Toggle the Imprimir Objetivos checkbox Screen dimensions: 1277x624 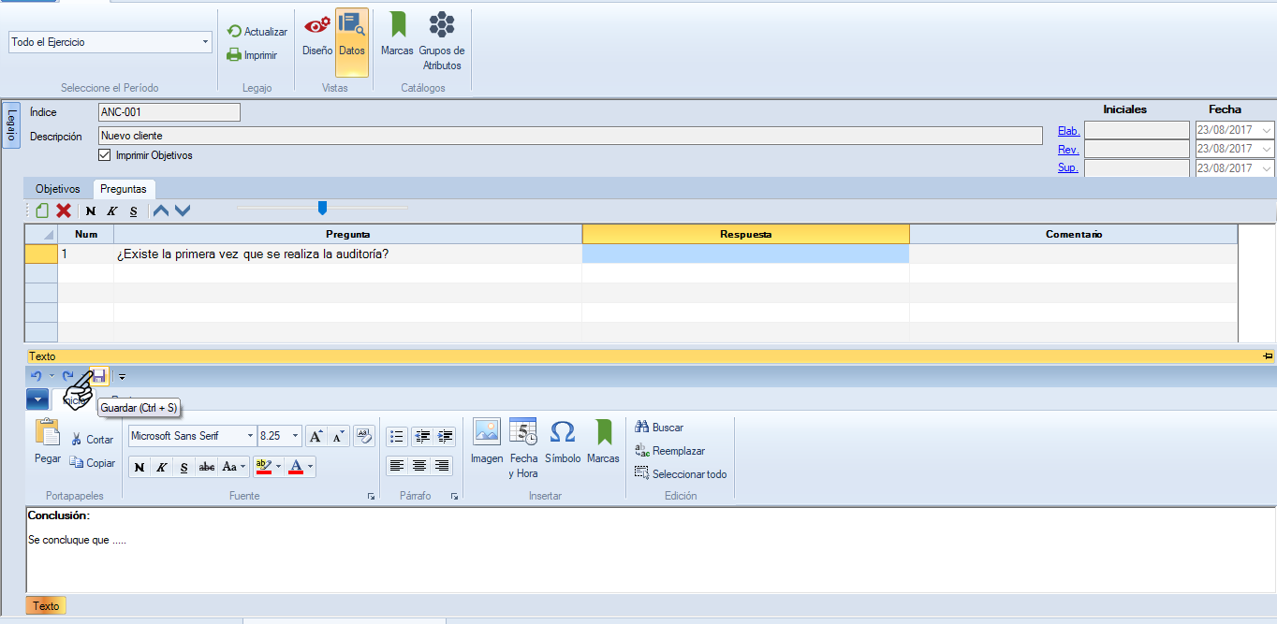tap(104, 155)
